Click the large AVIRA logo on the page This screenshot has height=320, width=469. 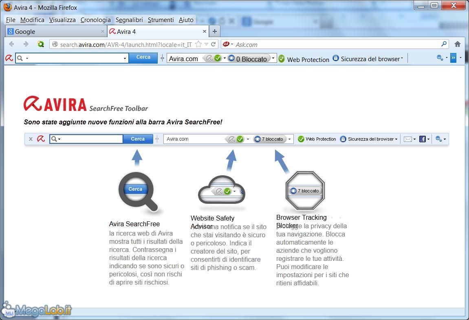(55, 104)
